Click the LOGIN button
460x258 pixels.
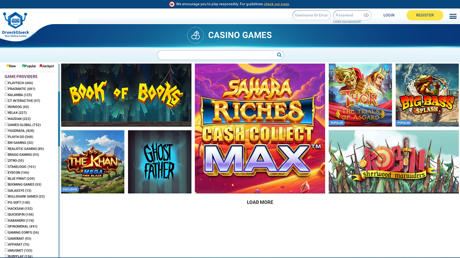tap(389, 15)
